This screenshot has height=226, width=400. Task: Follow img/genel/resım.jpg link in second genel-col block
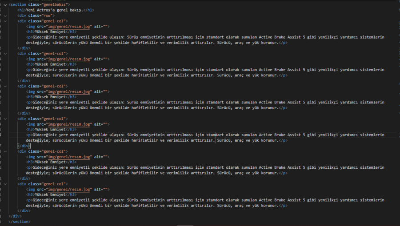point(69,59)
